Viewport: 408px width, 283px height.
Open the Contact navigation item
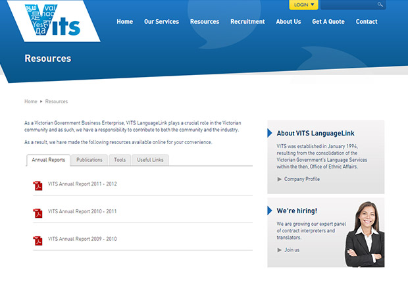pos(367,22)
